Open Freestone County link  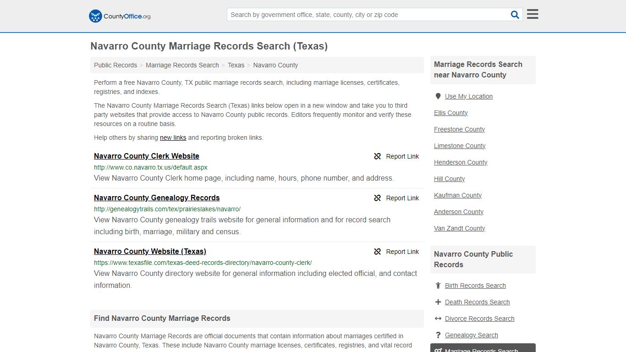(x=459, y=129)
